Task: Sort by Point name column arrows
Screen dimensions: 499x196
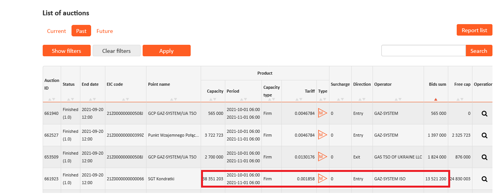Action: point(173,99)
